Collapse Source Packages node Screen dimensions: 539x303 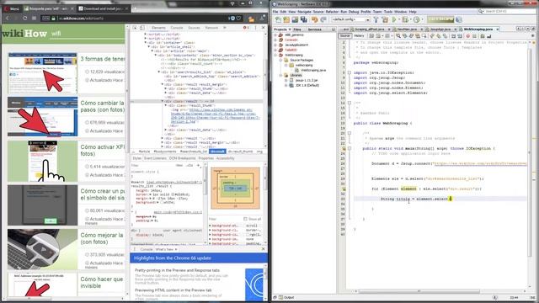coord(280,60)
